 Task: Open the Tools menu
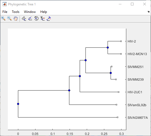16,12
